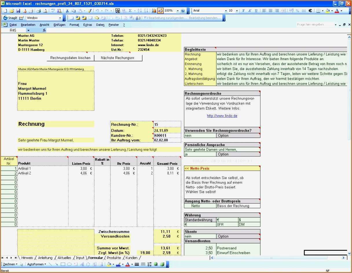Select the Line drawing tool
This screenshot has width=352, height=273.
(50, 264)
